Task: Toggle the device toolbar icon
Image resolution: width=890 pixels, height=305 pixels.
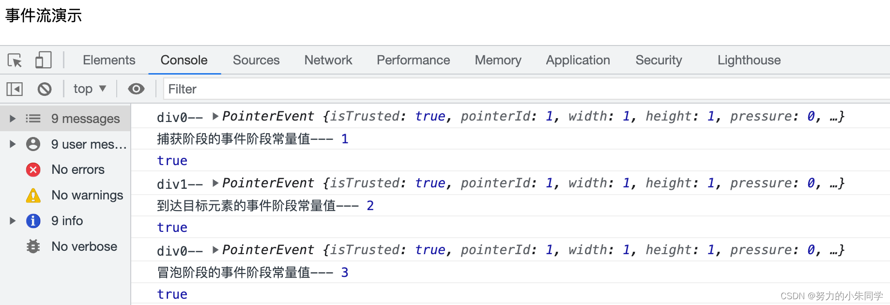Action: tap(43, 61)
